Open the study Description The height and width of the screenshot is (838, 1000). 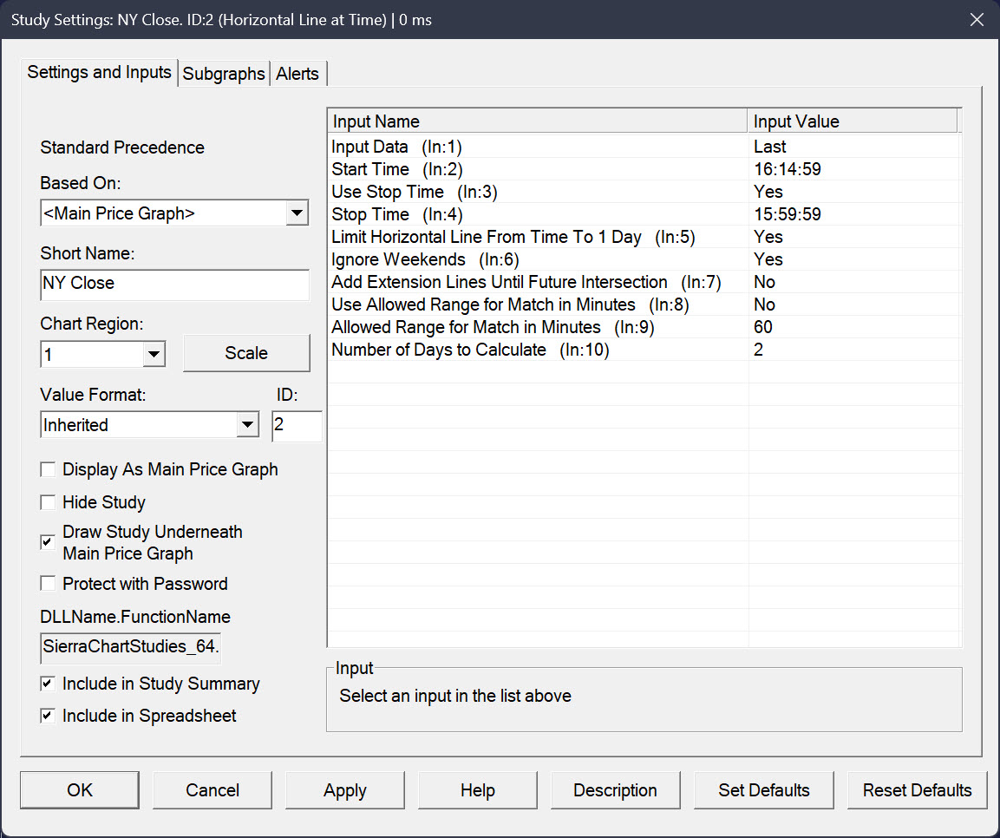tap(615, 790)
